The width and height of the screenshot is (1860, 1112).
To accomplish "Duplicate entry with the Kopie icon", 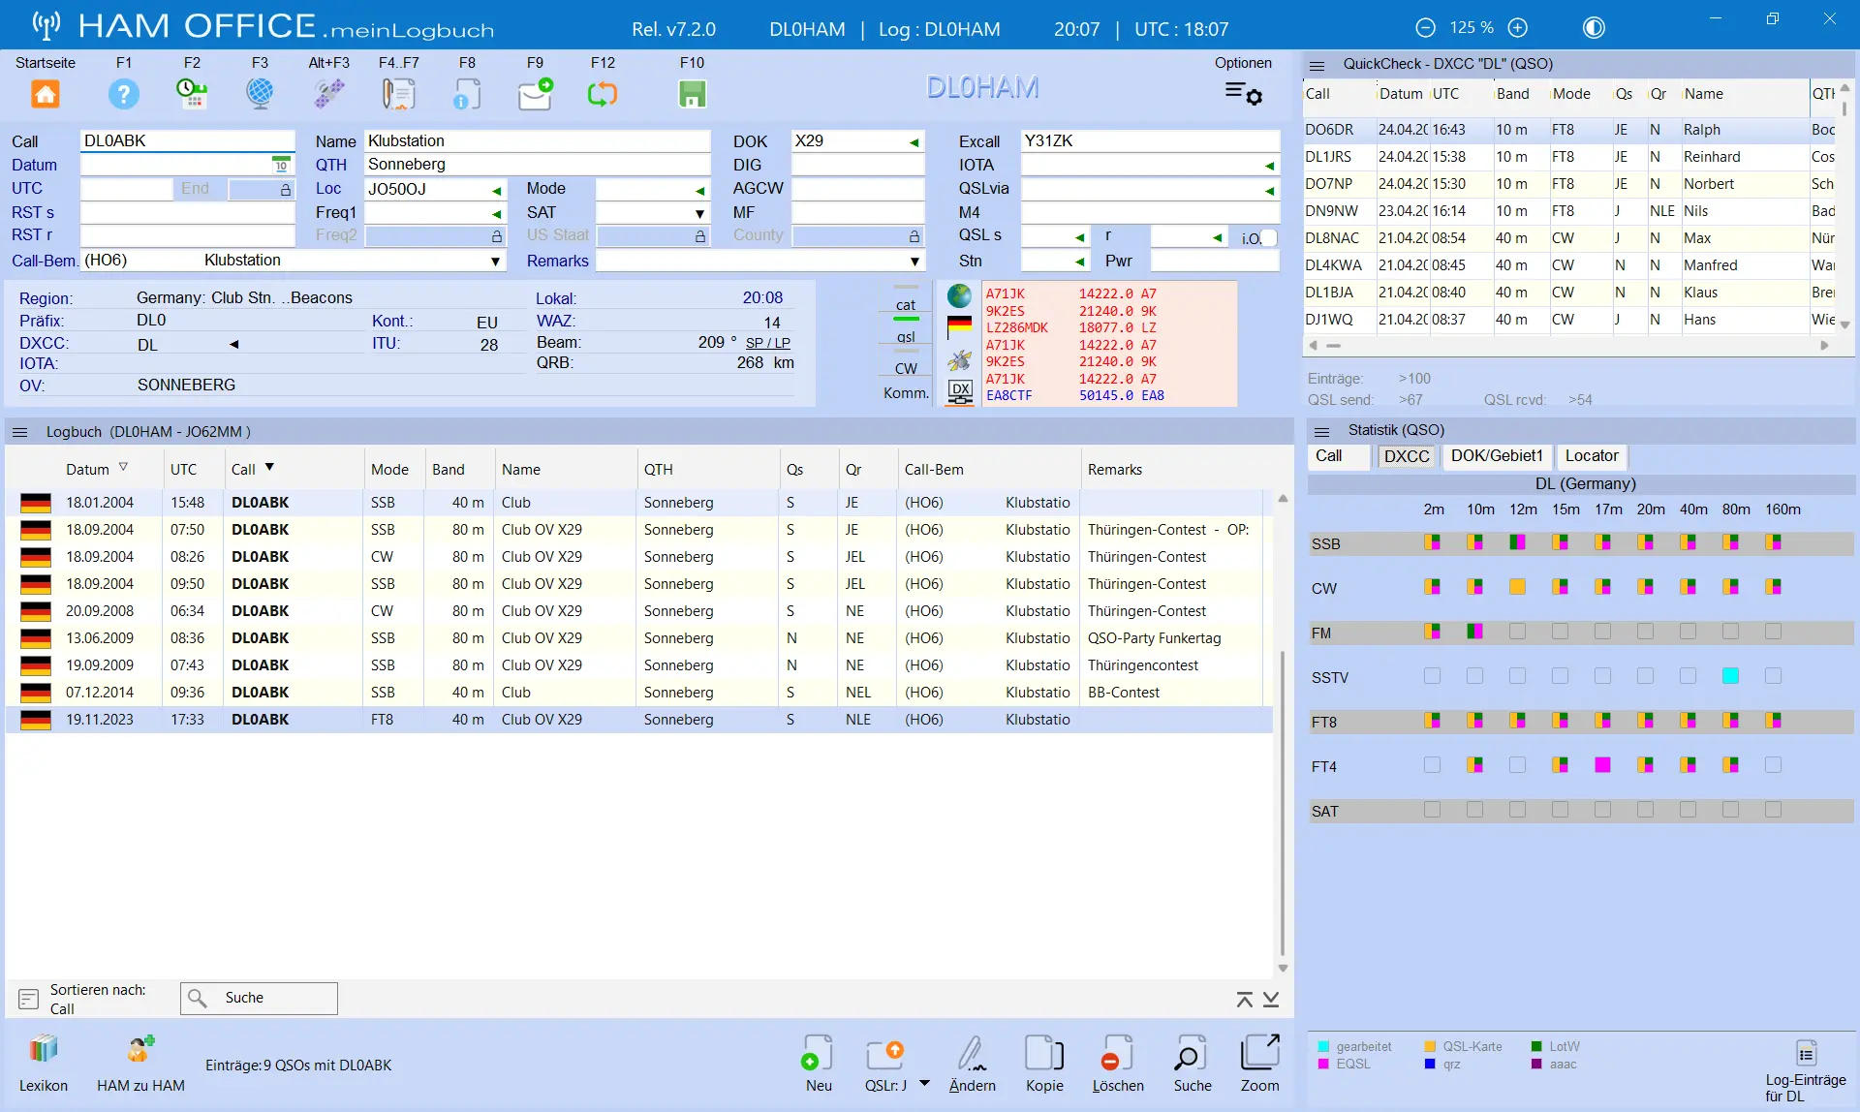I will coord(1044,1054).
